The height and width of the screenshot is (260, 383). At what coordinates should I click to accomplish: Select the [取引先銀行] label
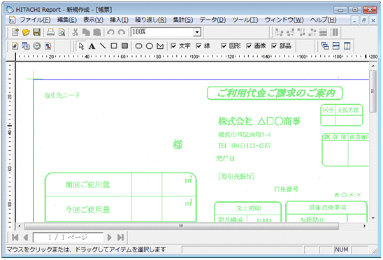click(x=236, y=176)
